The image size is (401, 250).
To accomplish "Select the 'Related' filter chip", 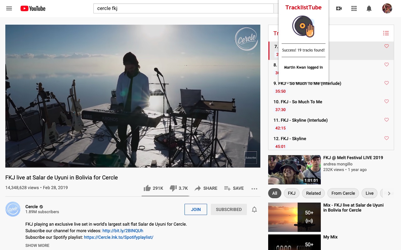I will coord(313,193).
